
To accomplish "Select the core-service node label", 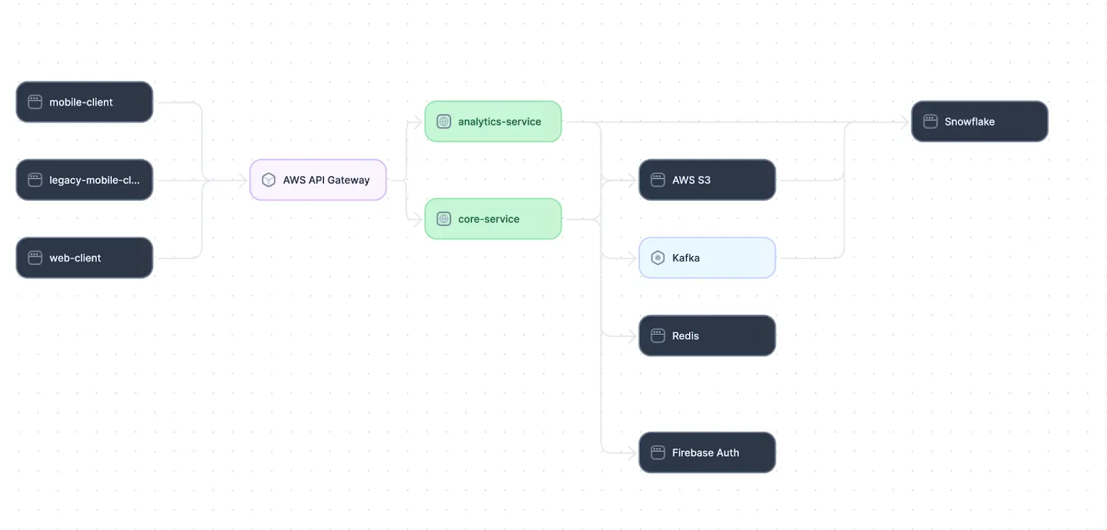I will [488, 219].
